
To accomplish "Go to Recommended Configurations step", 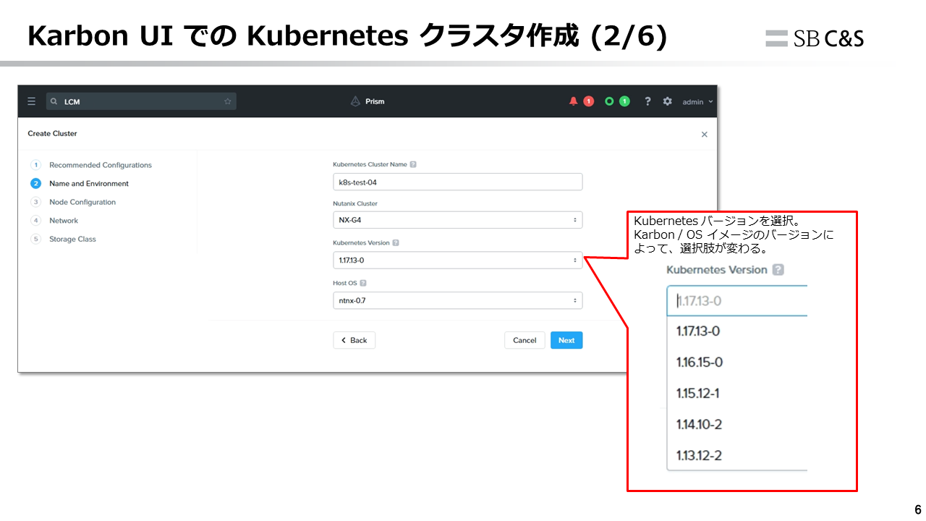I will click(x=101, y=165).
